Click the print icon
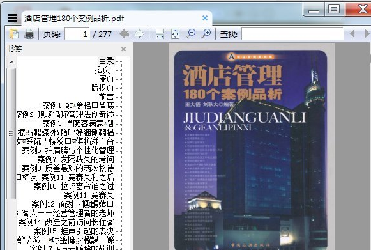 click(29, 34)
